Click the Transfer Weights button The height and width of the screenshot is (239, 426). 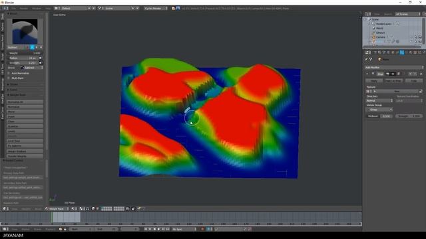[x=25, y=156]
